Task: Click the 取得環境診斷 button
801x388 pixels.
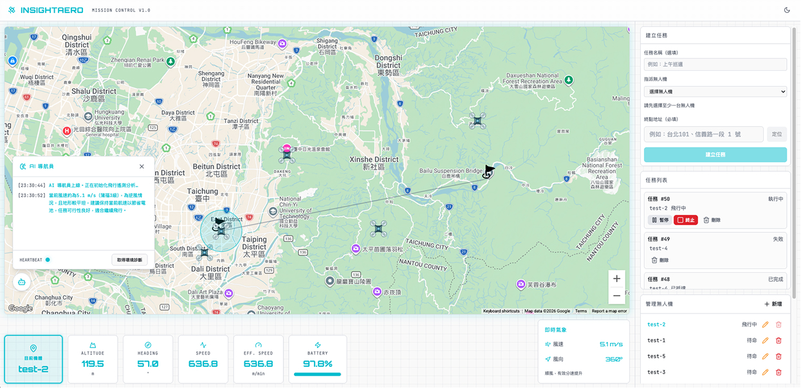Action: 129,260
